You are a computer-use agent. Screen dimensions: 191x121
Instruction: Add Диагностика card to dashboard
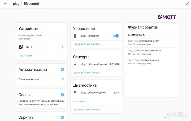[x=87, y=110]
